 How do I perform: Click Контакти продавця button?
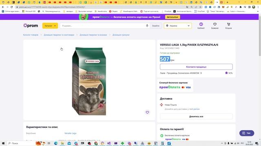click(196, 67)
